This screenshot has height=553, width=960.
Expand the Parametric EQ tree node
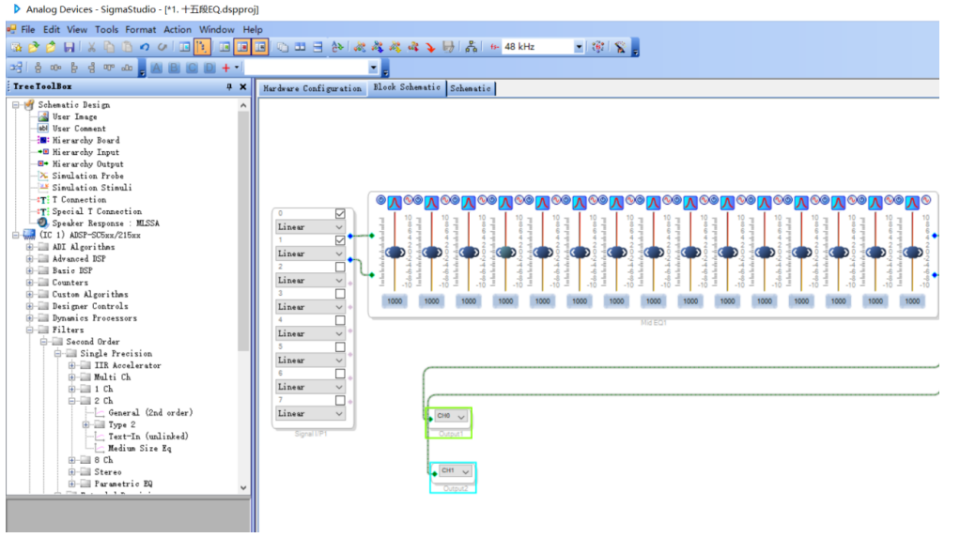point(71,484)
